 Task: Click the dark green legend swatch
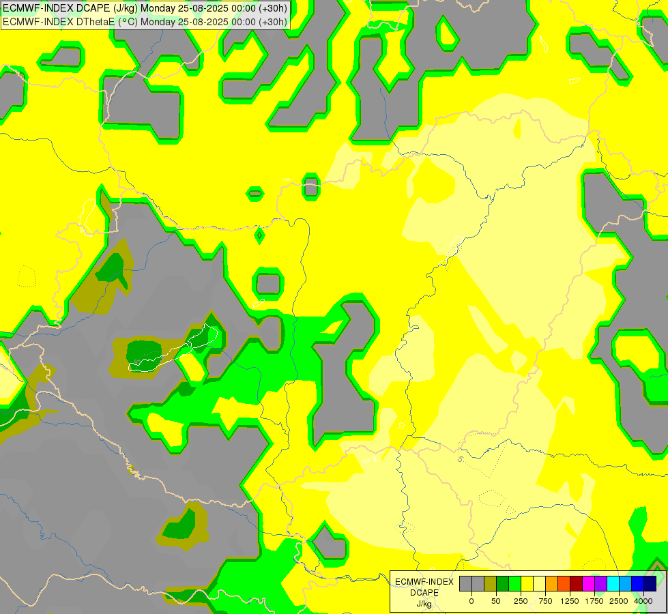[503, 584]
